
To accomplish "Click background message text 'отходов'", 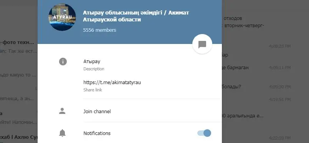I will point(233,18).
